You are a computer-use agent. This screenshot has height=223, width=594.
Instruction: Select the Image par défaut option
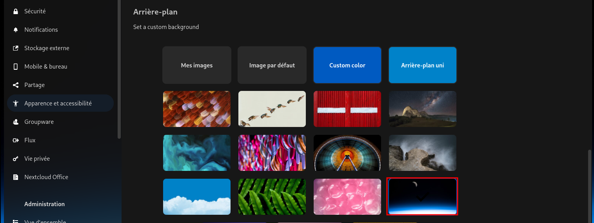coord(272,65)
